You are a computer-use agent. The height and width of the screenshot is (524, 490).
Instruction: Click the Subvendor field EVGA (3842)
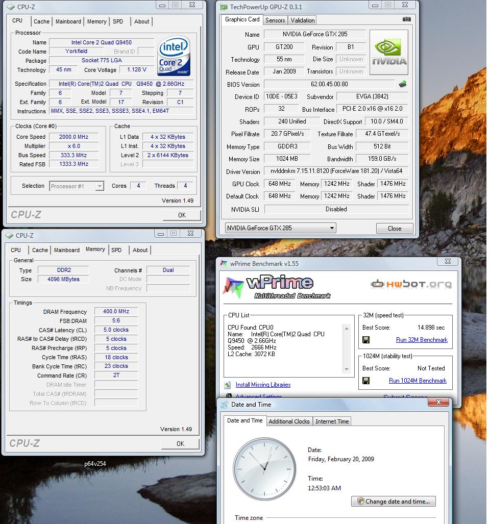(372, 96)
